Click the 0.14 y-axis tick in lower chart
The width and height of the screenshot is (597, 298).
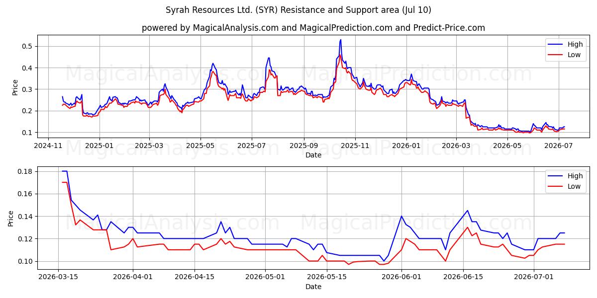click(26, 217)
